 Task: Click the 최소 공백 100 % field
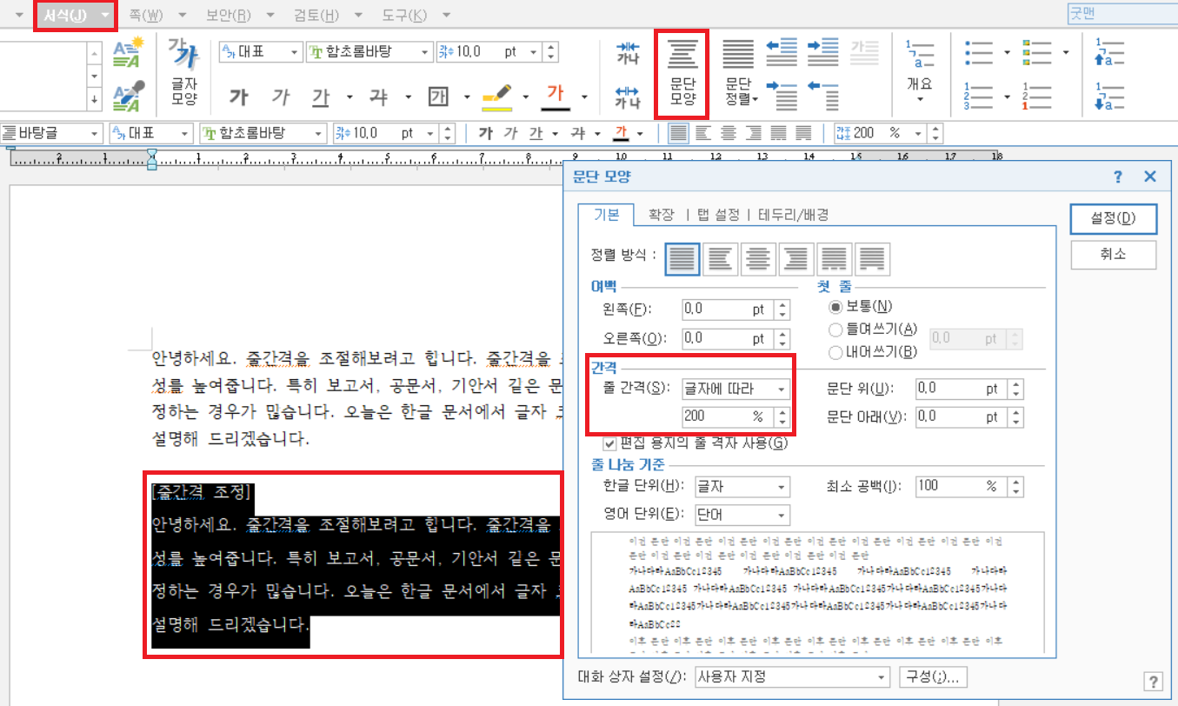point(961,486)
